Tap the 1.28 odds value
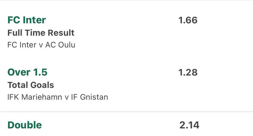 pyautogui.click(x=188, y=72)
